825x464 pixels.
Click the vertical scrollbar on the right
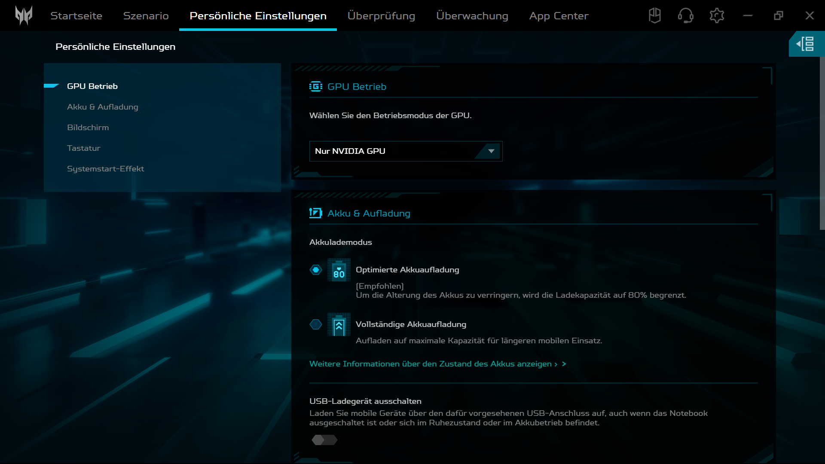tap(822, 144)
